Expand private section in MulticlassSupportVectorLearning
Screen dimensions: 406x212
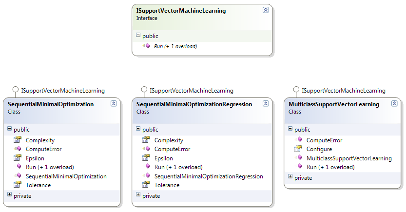[x=290, y=176]
